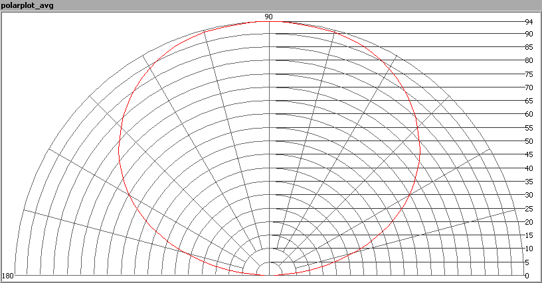Click the 65 radial scale label

coord(528,101)
